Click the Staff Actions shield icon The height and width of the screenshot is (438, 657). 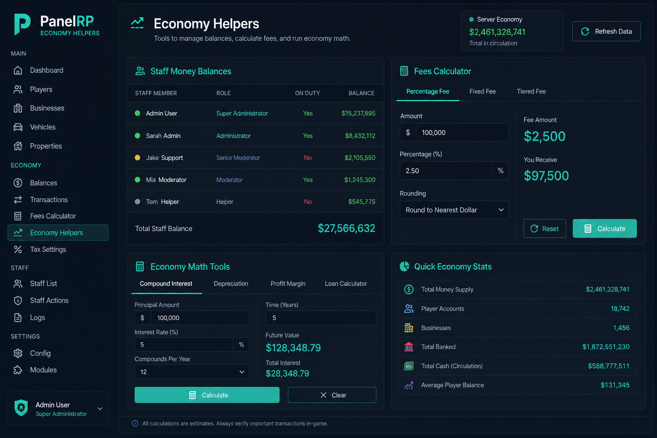click(18, 301)
